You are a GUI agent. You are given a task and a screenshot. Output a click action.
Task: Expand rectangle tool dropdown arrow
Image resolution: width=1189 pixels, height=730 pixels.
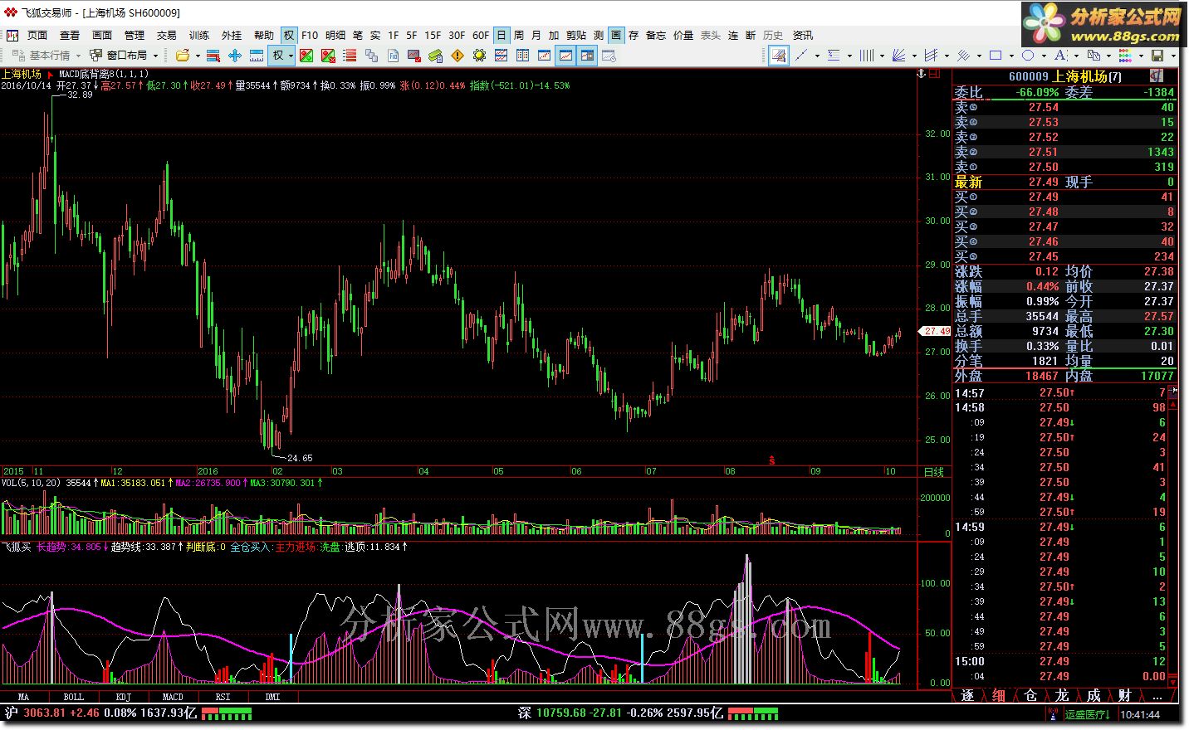[1012, 56]
